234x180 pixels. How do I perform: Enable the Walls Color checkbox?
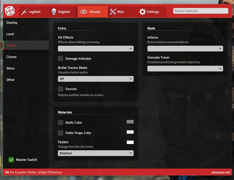click(61, 123)
